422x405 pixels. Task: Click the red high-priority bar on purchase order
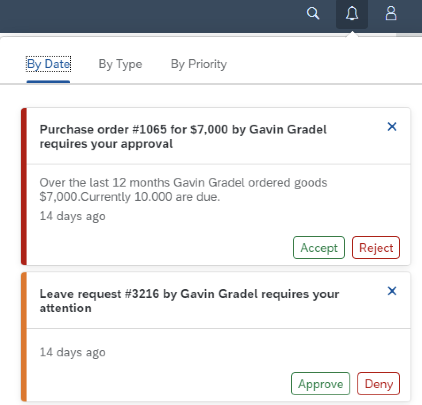24,186
